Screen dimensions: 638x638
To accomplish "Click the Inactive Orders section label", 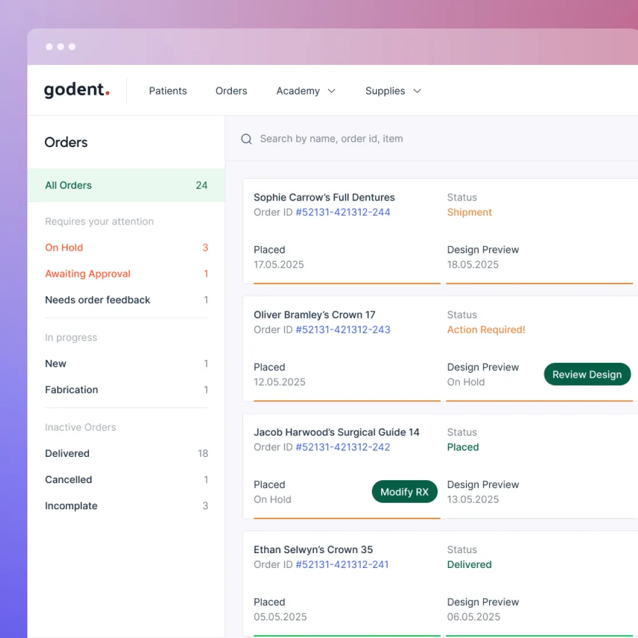I will click(80, 427).
